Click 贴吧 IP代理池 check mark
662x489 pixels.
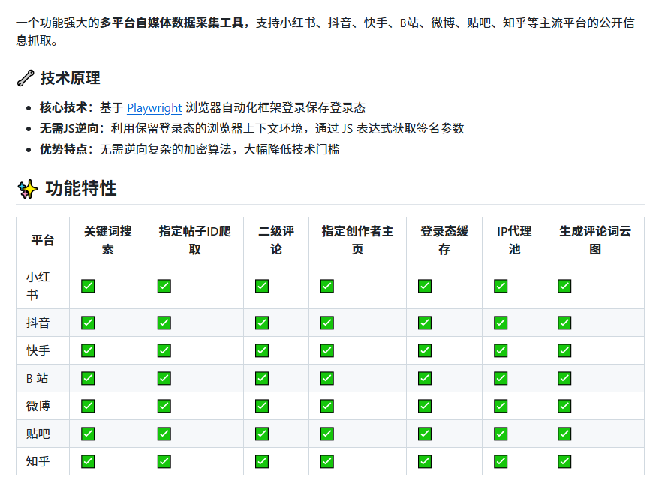point(501,433)
